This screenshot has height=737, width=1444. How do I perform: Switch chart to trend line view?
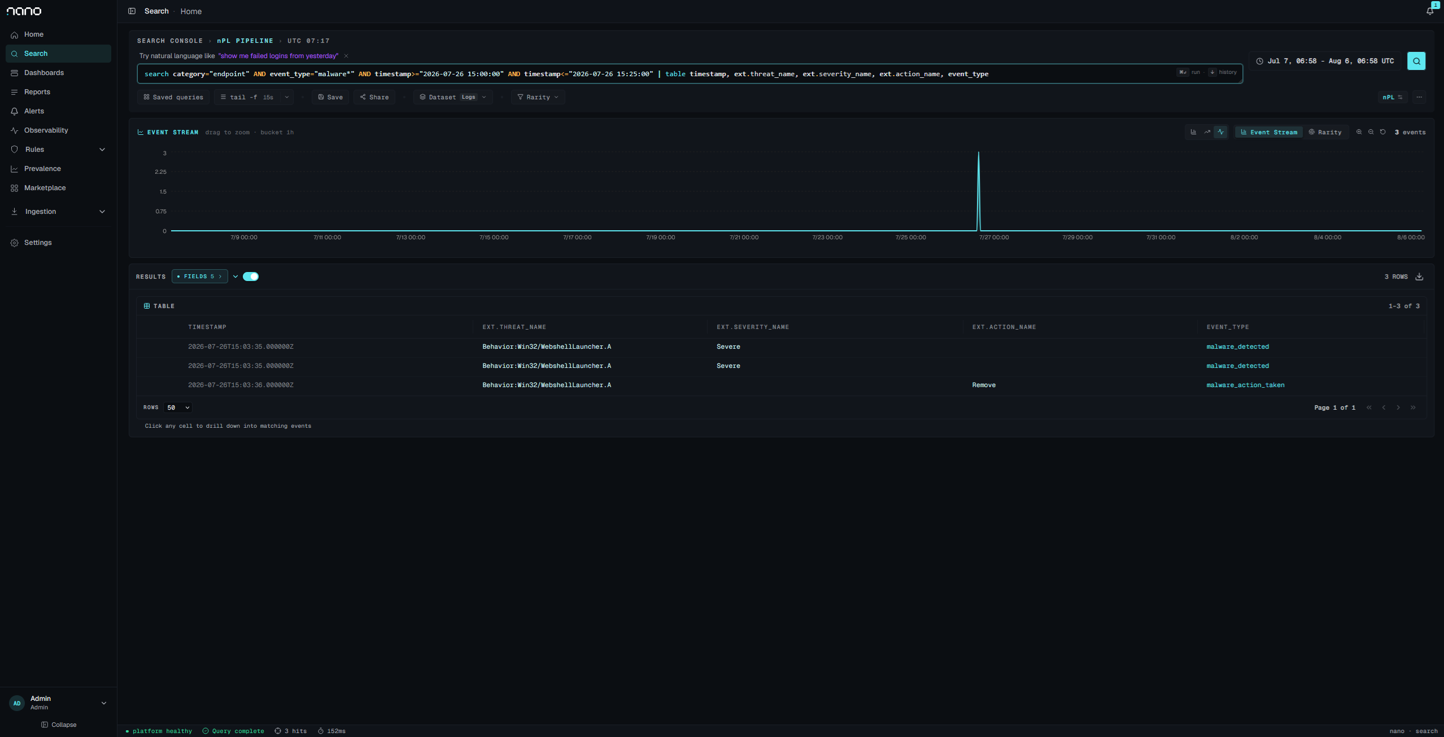coord(1207,132)
